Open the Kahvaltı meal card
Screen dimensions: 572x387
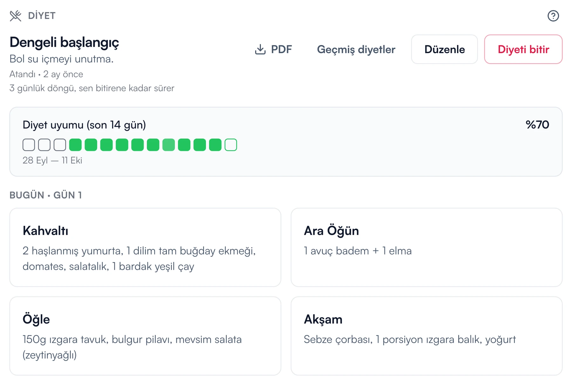click(x=145, y=248)
